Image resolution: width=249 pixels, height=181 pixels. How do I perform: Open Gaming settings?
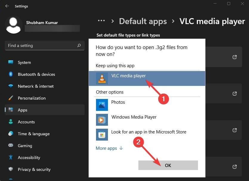click(x=45, y=146)
